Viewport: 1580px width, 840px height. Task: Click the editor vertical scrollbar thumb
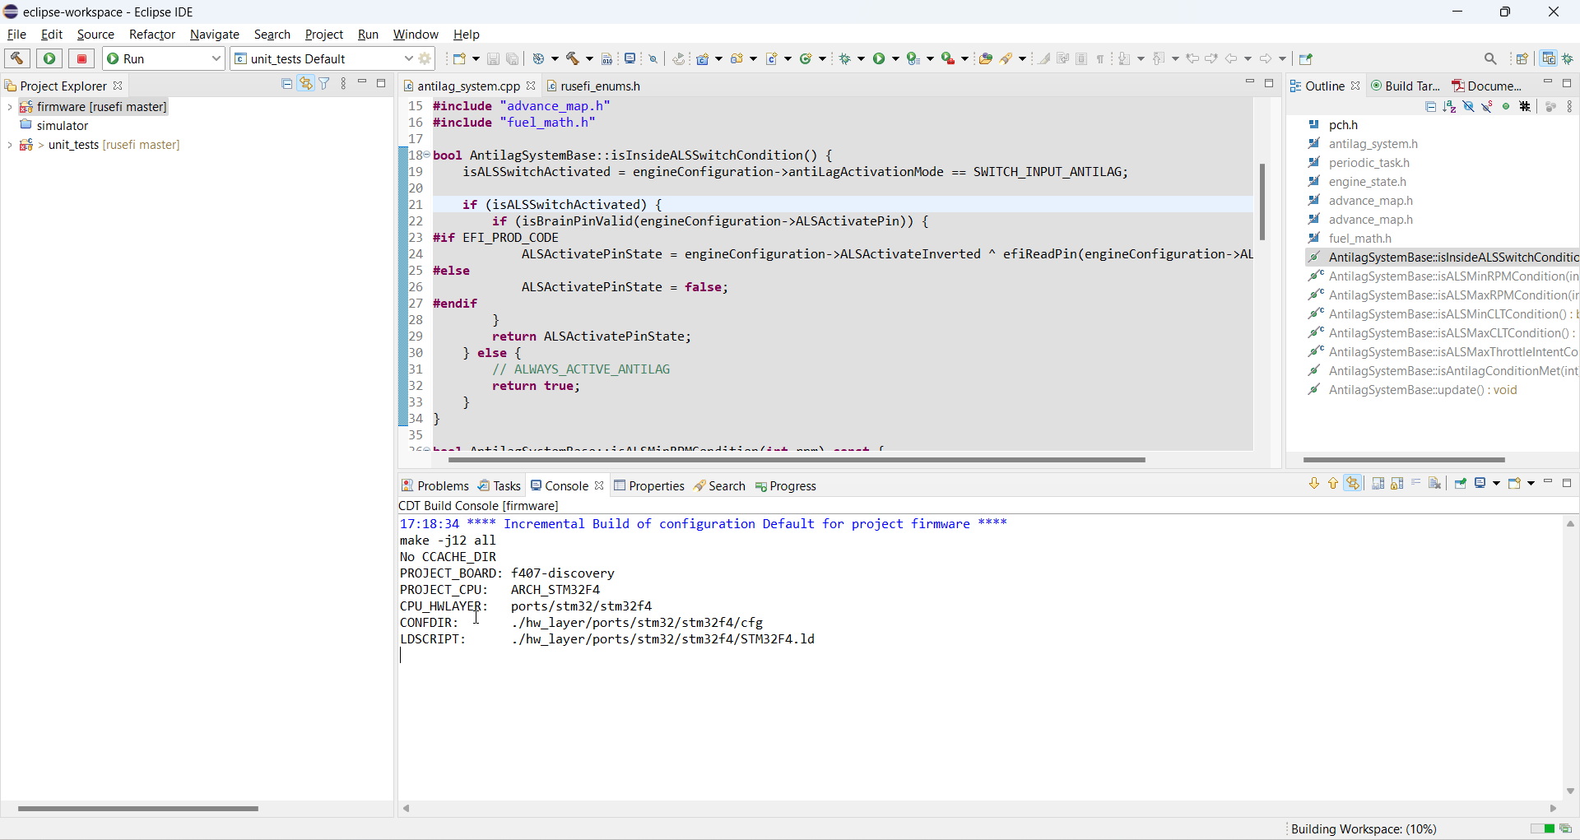coord(1262,202)
